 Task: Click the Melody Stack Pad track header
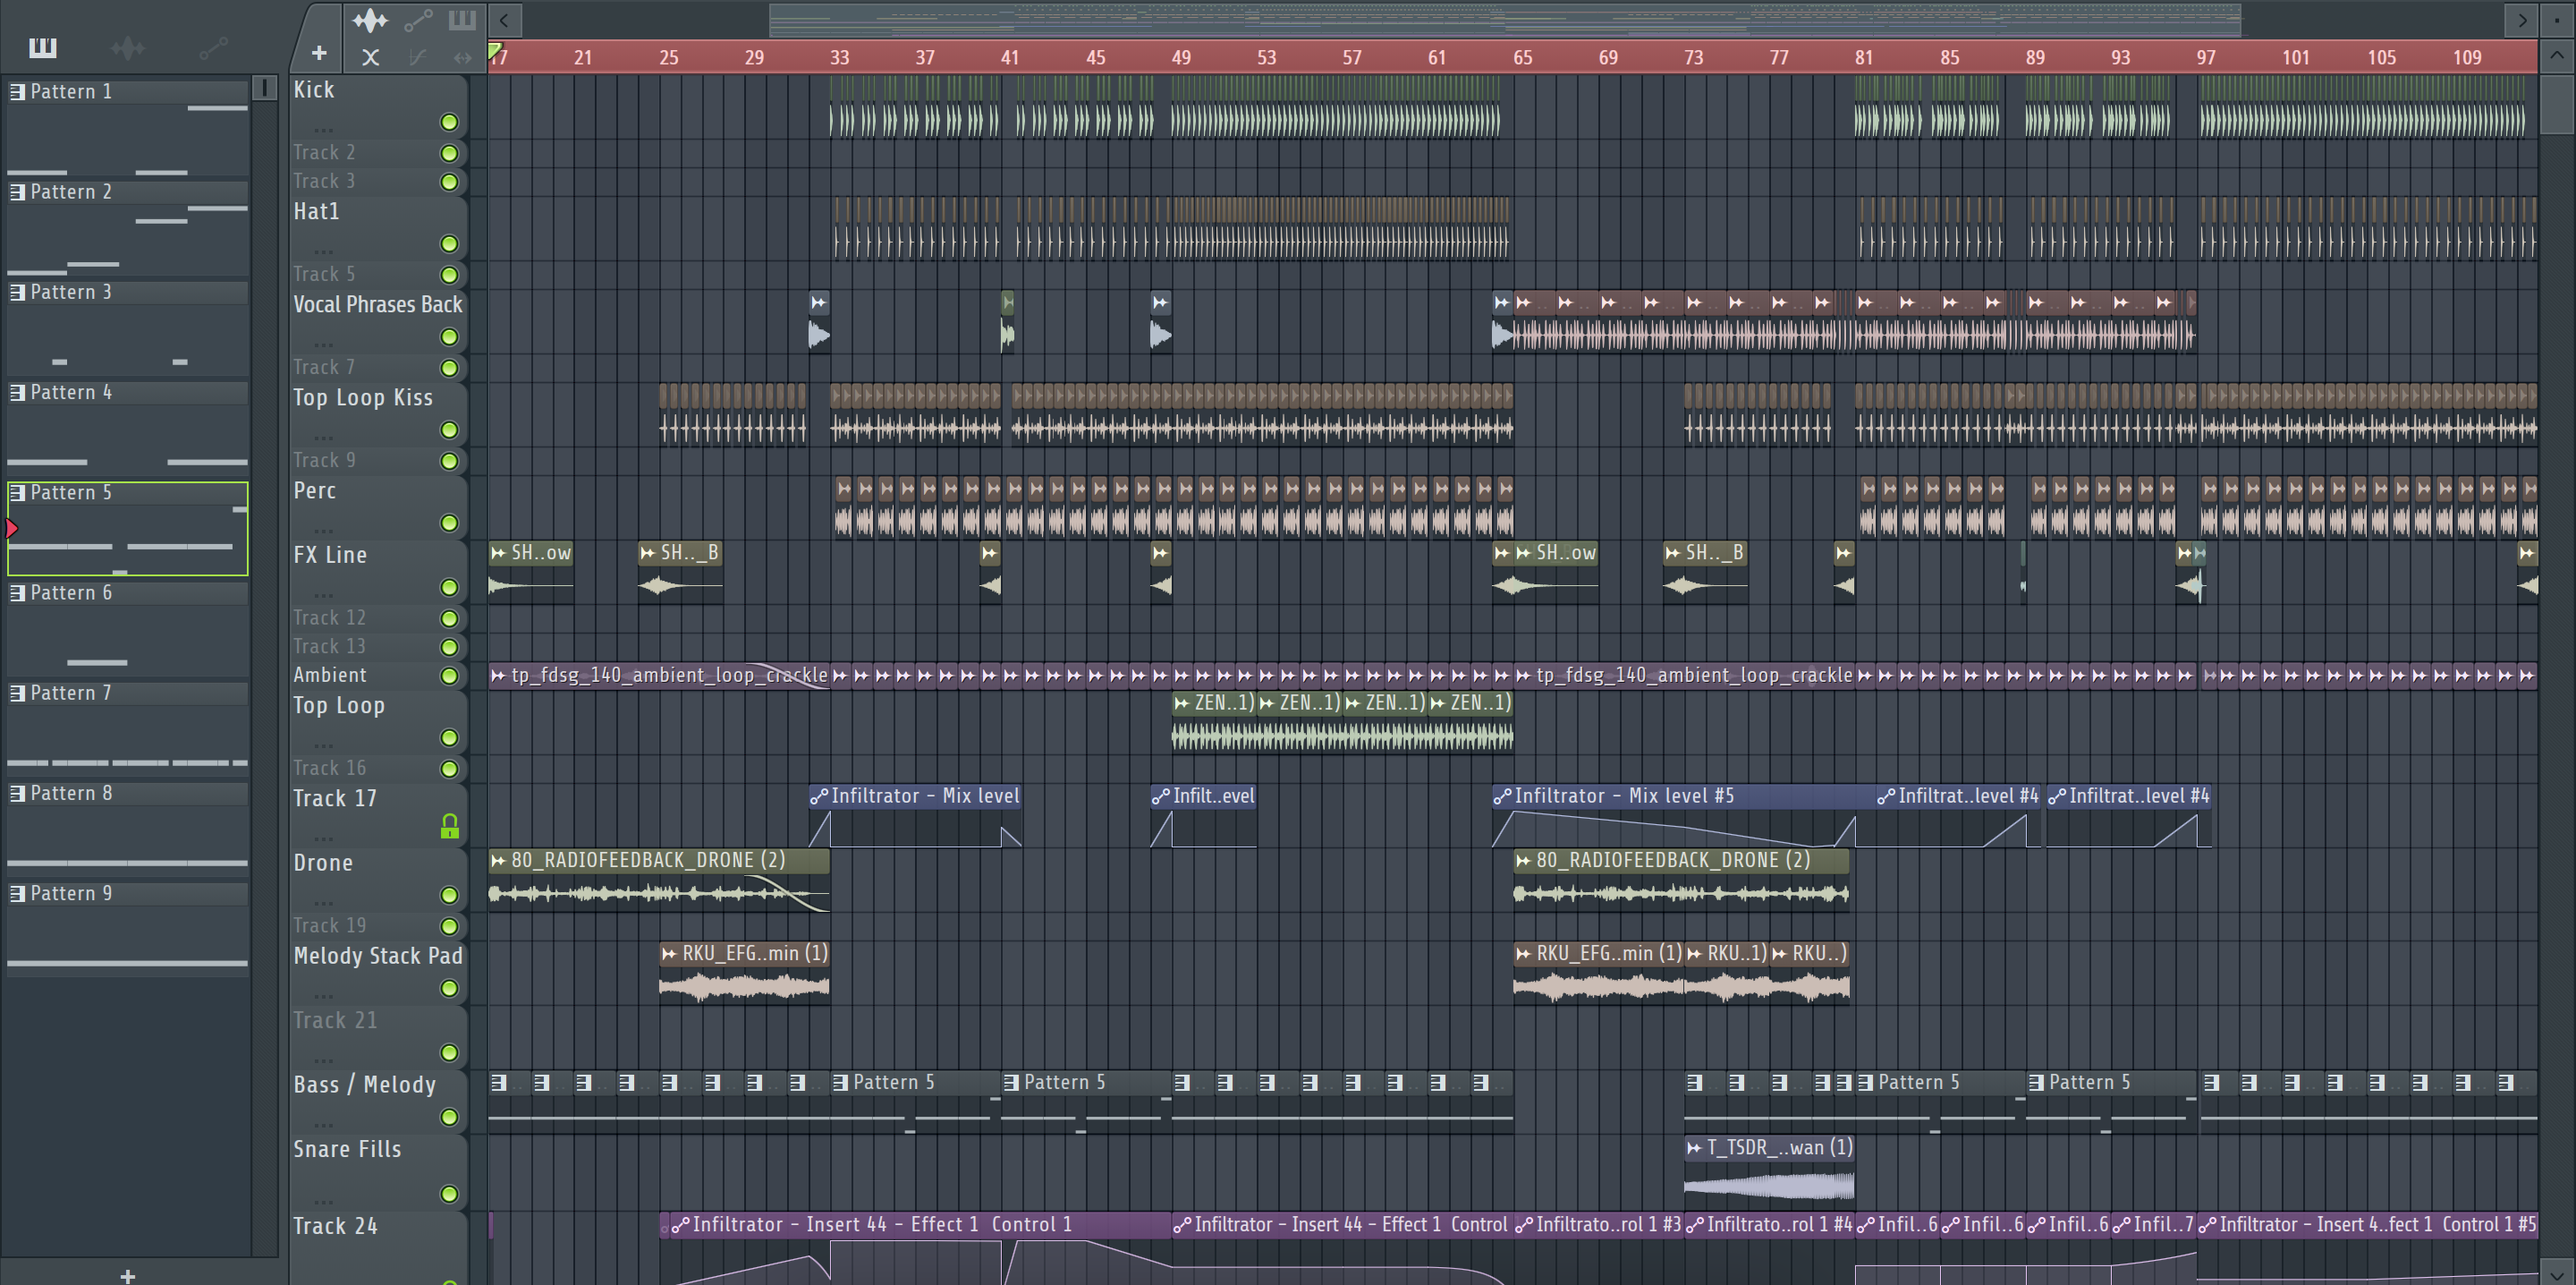(378, 974)
